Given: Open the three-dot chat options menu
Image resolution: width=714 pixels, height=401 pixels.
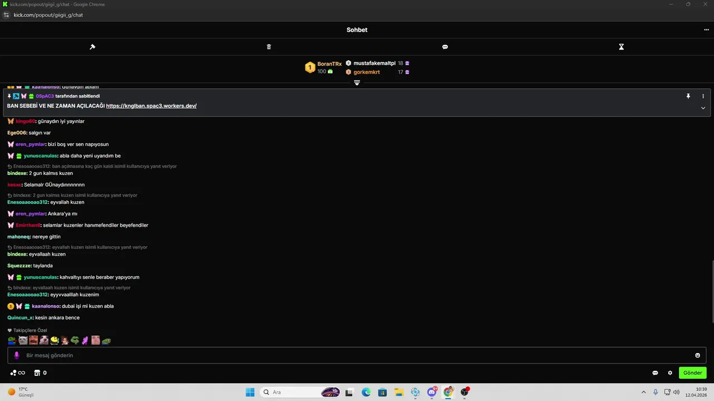Looking at the screenshot, I should [706, 30].
